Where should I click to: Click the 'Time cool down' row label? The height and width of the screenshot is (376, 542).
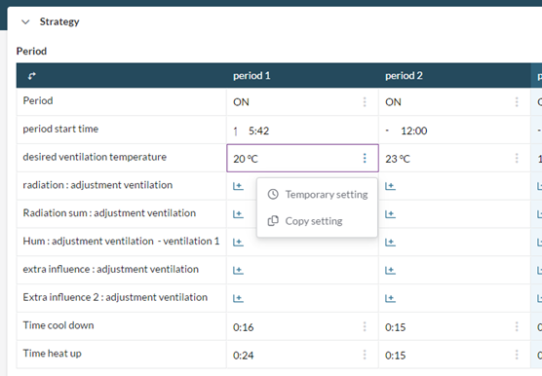[x=58, y=325]
